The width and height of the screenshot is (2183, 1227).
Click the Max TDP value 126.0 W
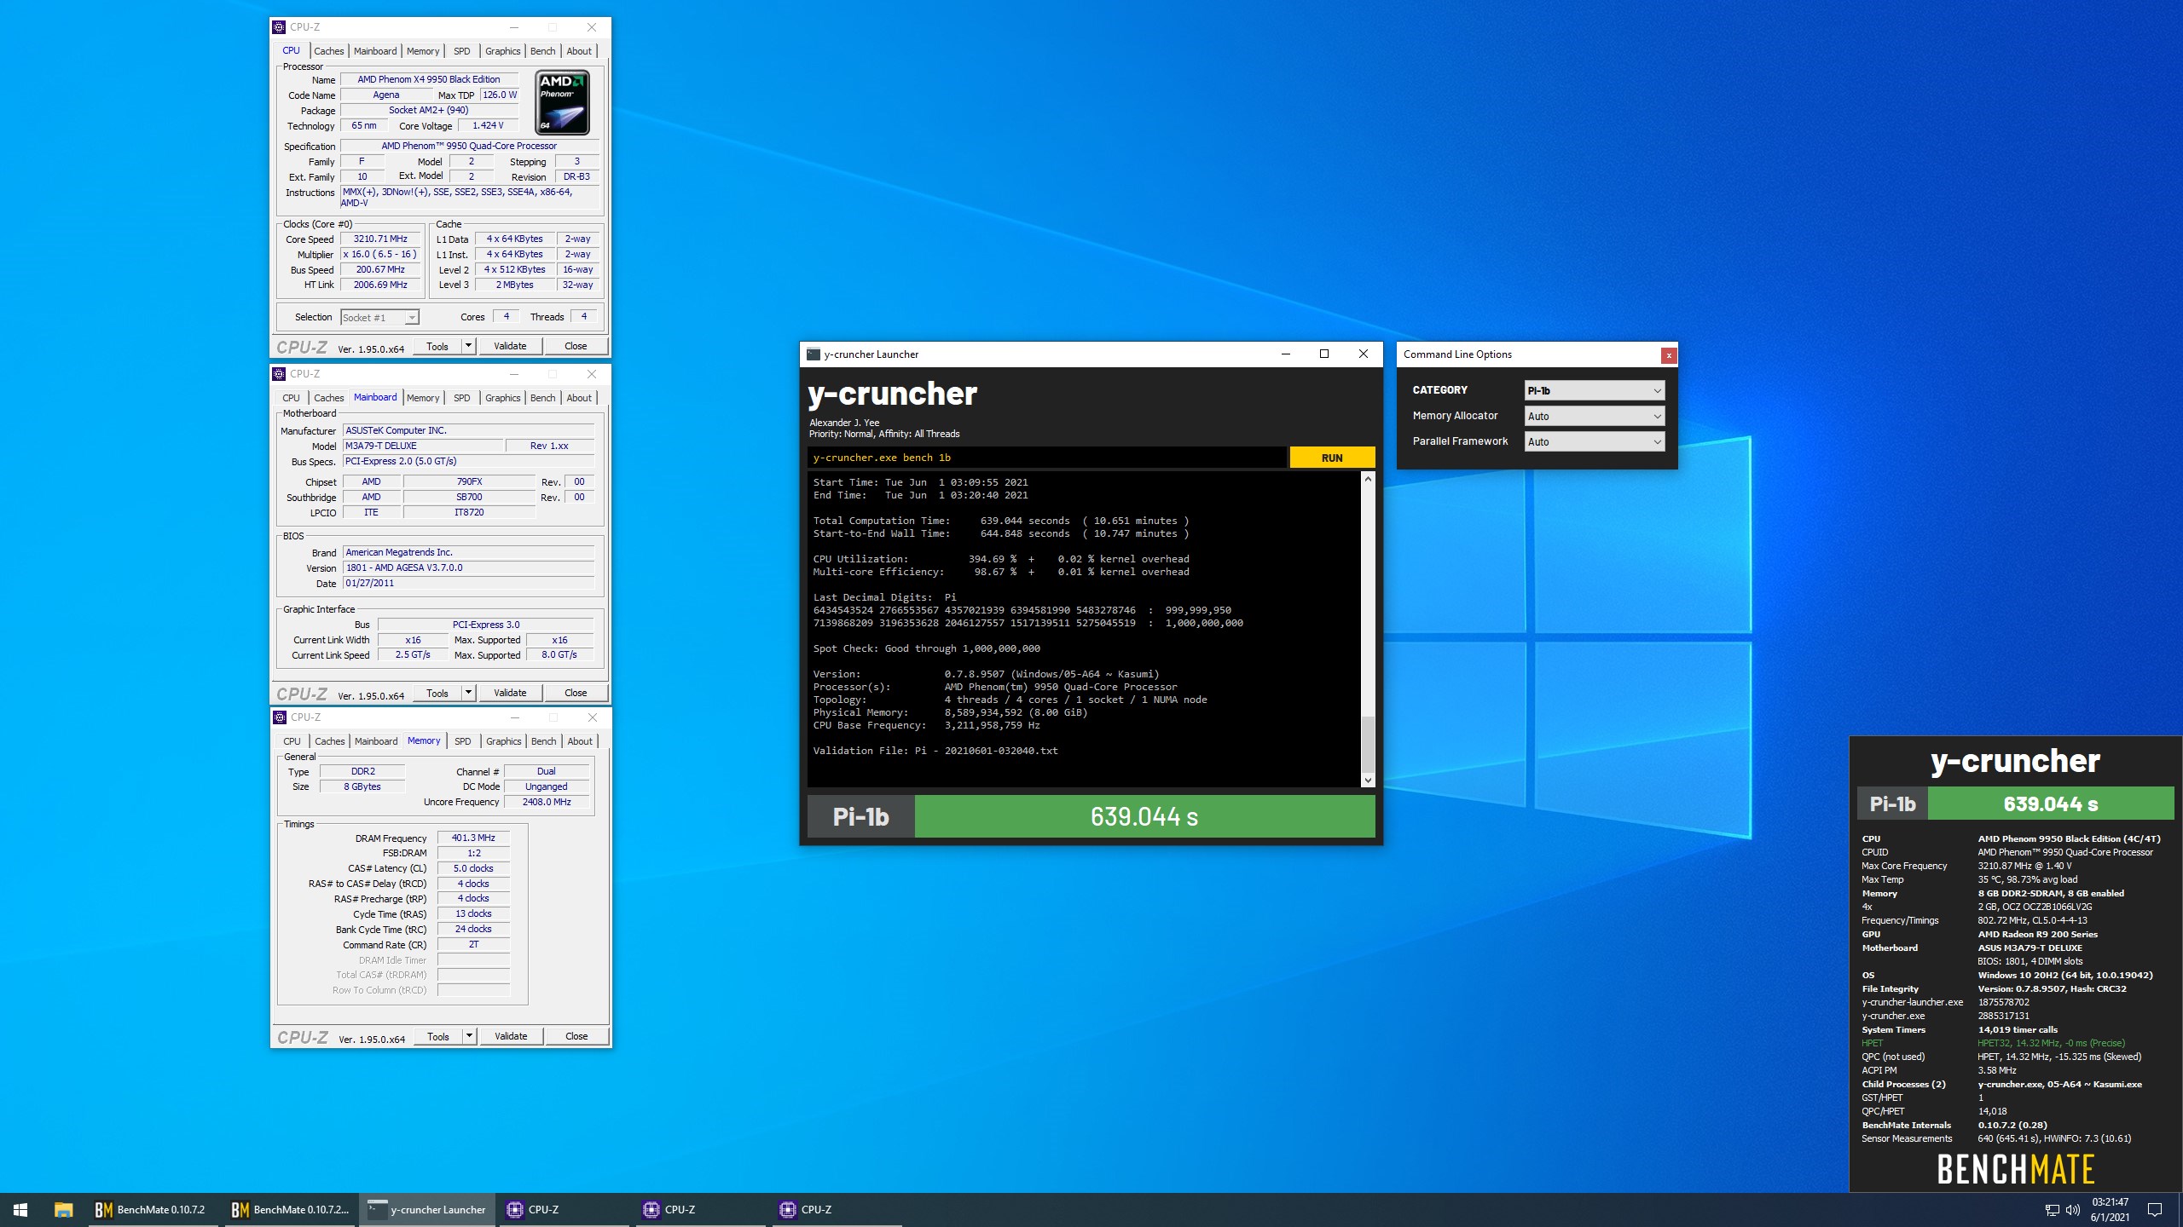pyautogui.click(x=500, y=95)
